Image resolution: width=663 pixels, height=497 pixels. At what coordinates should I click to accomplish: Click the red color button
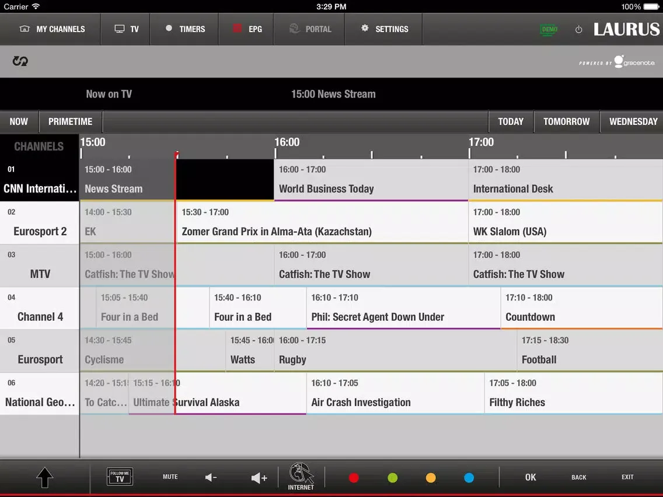[x=354, y=478]
